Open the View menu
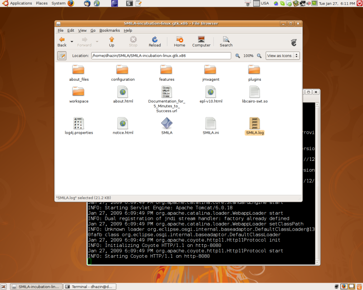The width and height of the screenshot is (363, 290). (82, 30)
